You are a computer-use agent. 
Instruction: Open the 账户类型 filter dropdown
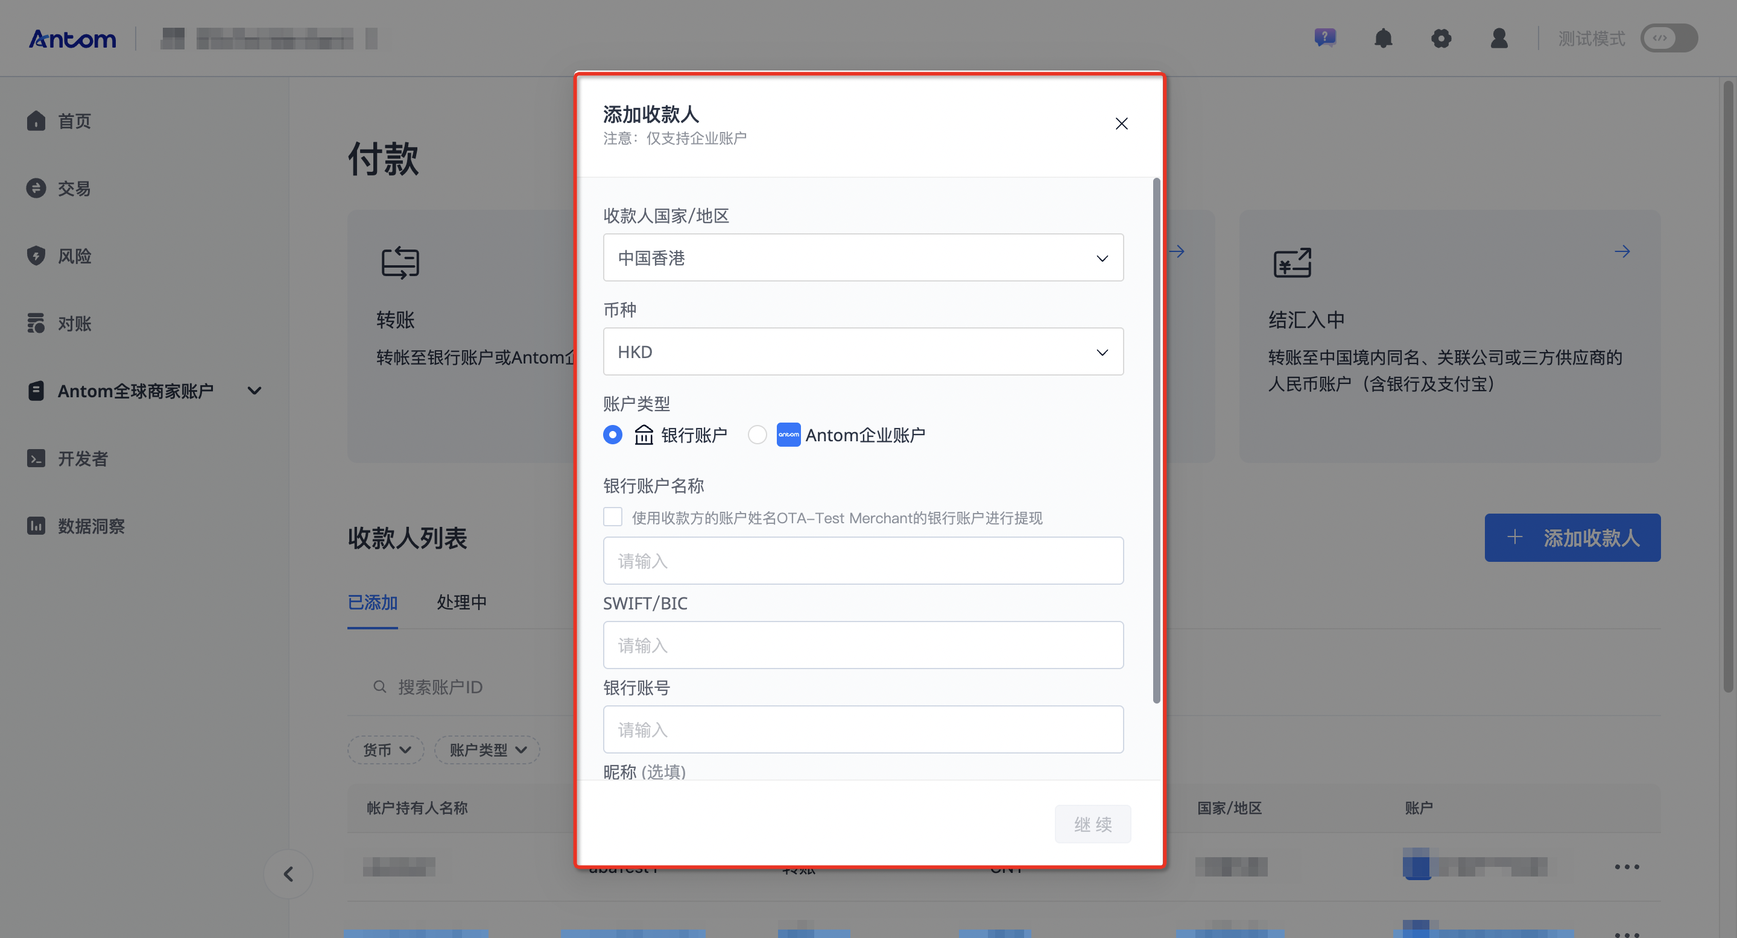(x=487, y=749)
